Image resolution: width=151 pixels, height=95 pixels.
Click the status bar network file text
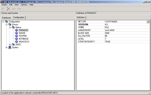pos(29,93)
